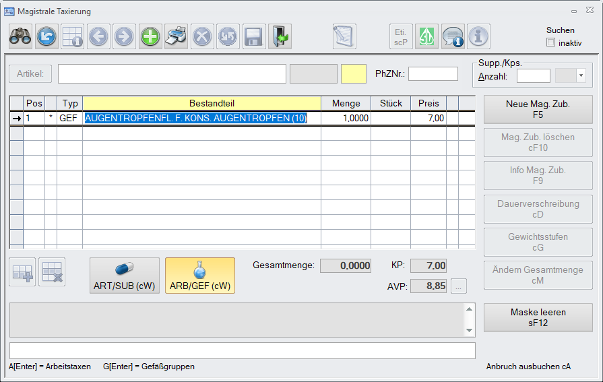This screenshot has width=603, height=382.
Task: Click the blue undo arrow icon
Action: coord(46,36)
